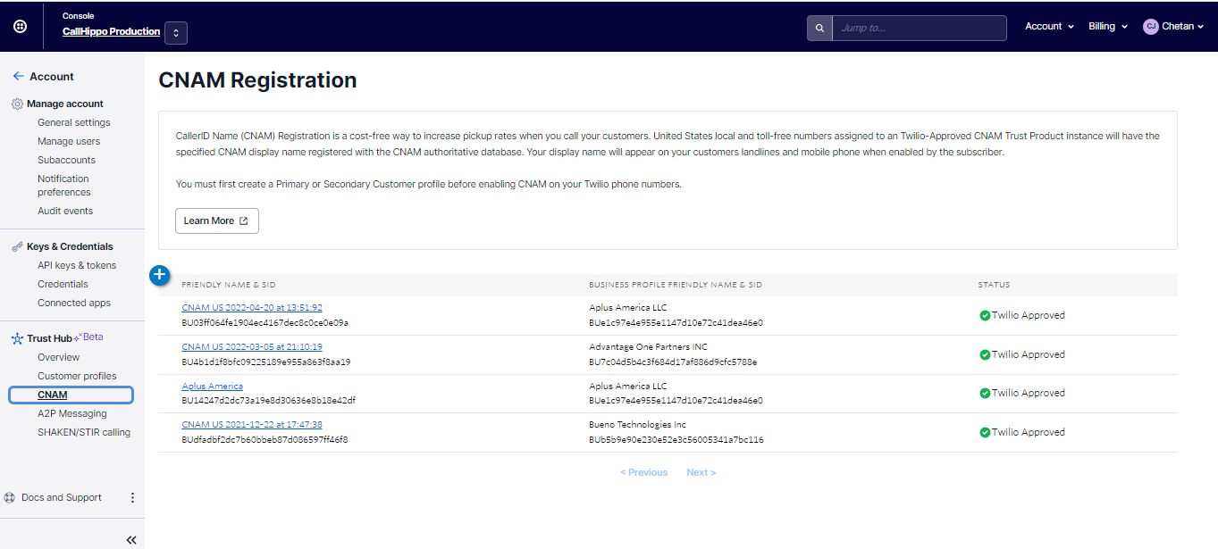This screenshot has width=1218, height=549.
Task: Click SID BU14247d2dc73a19e8d30636e8b18e42df
Action: pyautogui.click(x=268, y=401)
